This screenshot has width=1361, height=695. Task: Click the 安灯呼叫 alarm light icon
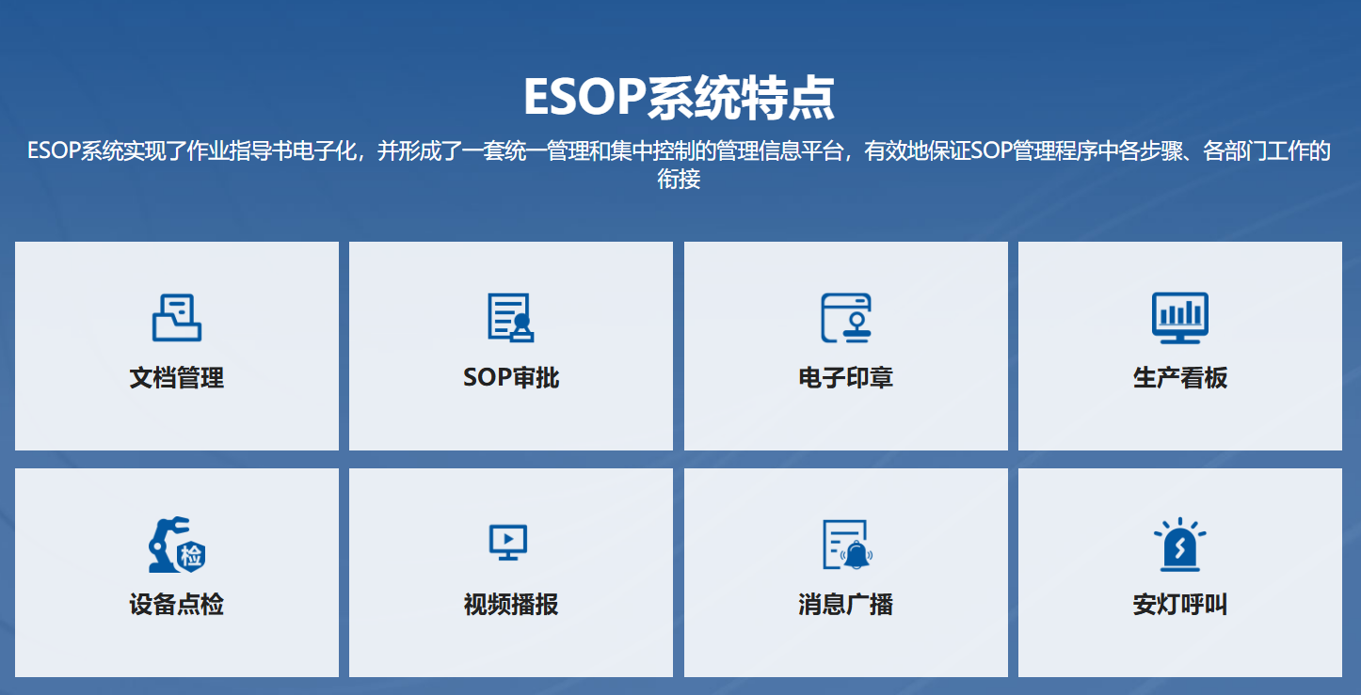1179,545
